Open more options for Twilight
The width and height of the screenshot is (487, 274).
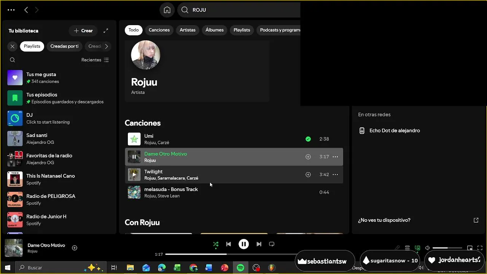(335, 174)
